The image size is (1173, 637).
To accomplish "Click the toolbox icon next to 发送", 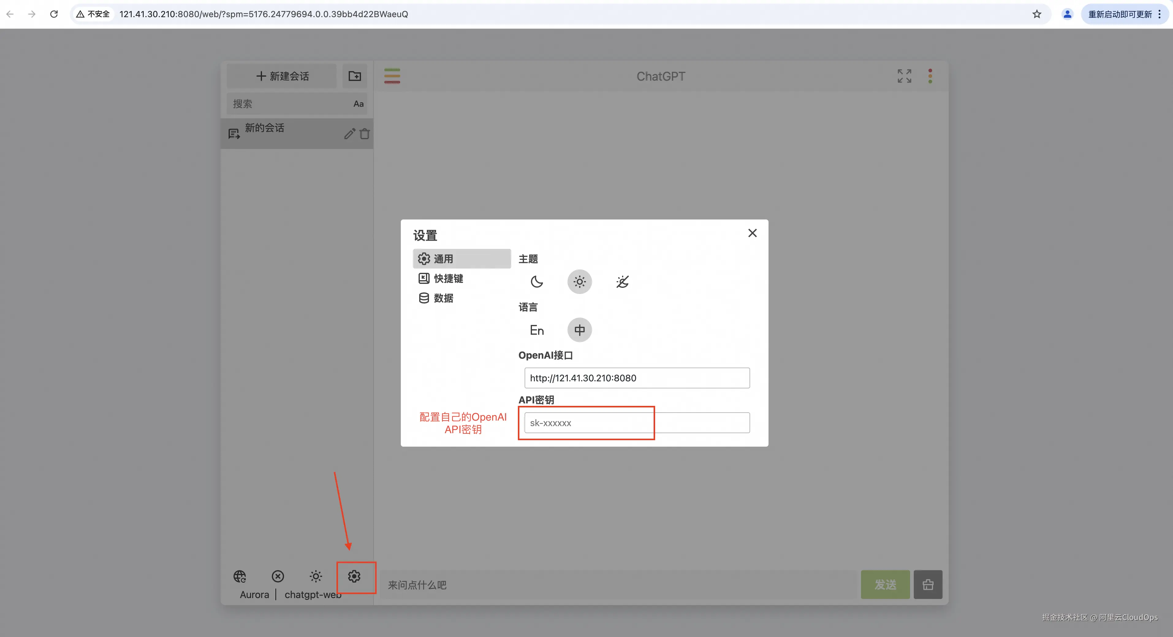I will coord(928,584).
